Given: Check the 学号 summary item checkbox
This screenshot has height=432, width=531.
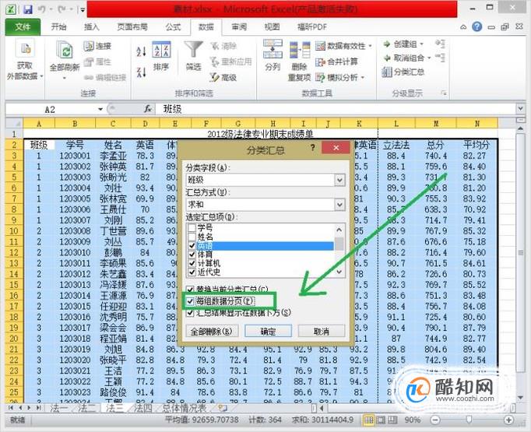Looking at the screenshot, I should (192, 227).
